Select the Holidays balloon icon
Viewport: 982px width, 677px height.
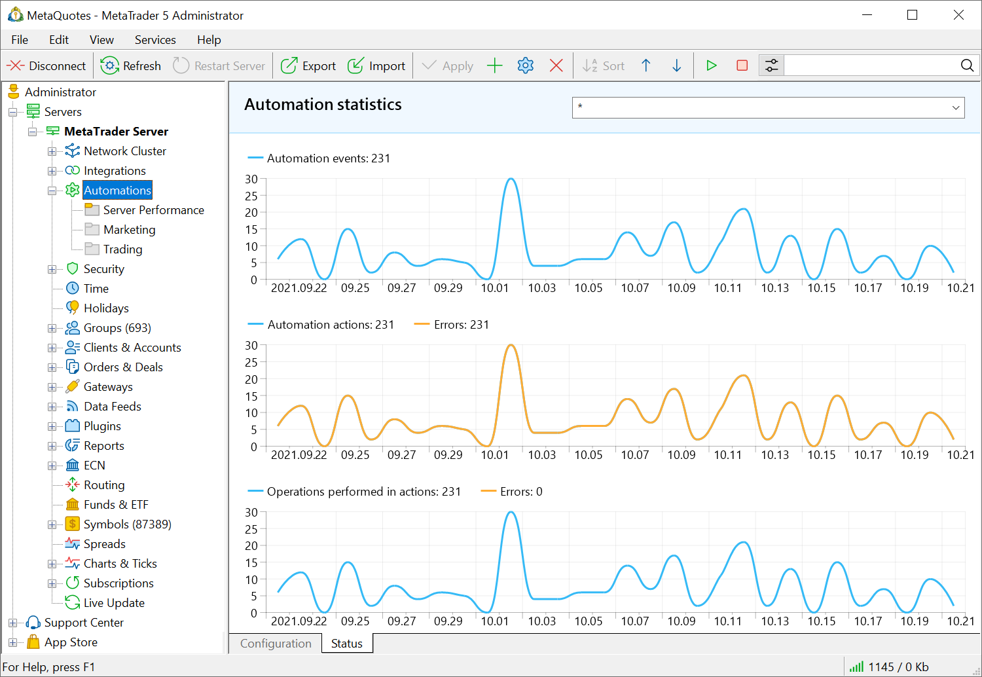[73, 308]
